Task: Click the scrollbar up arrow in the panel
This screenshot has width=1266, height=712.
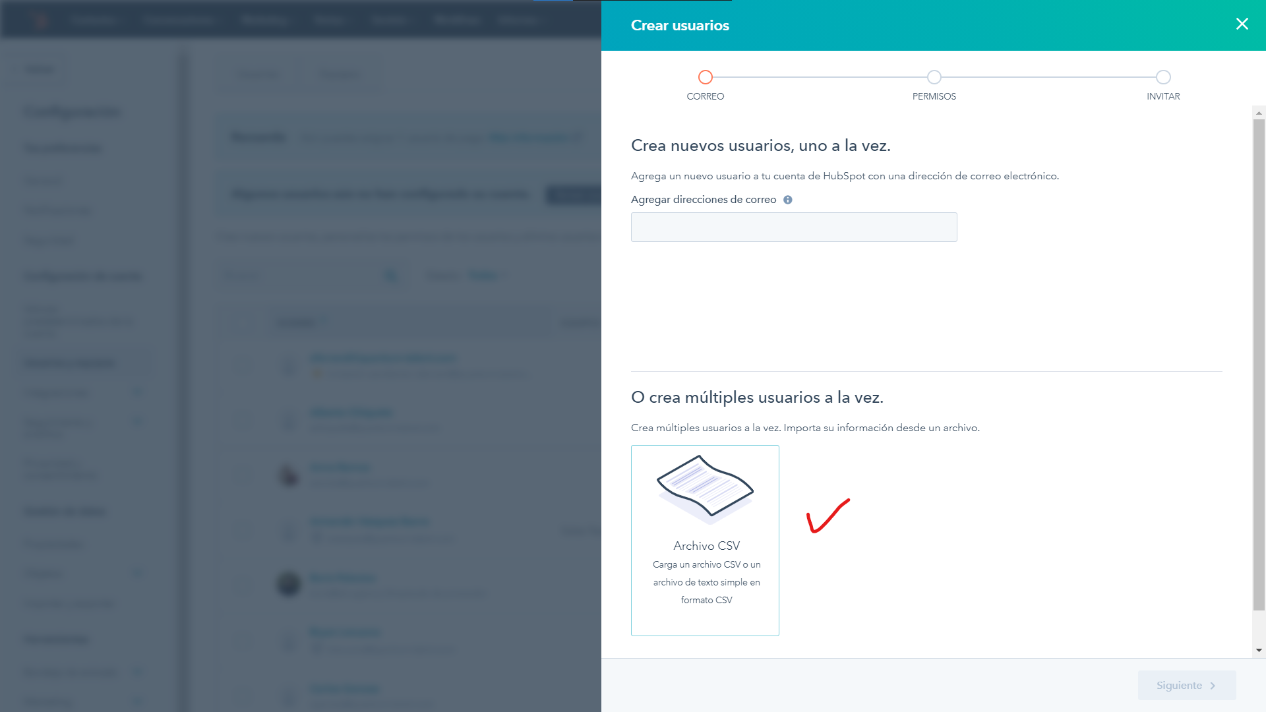Action: [1258, 112]
